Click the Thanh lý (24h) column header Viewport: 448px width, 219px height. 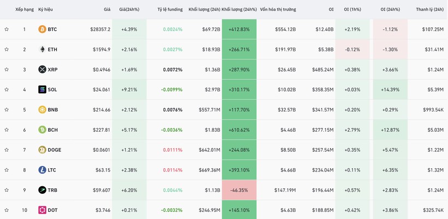(429, 9)
